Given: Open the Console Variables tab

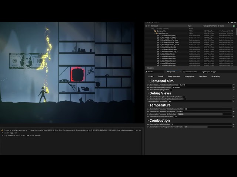Looking at the screenshot, I should click(x=191, y=72).
